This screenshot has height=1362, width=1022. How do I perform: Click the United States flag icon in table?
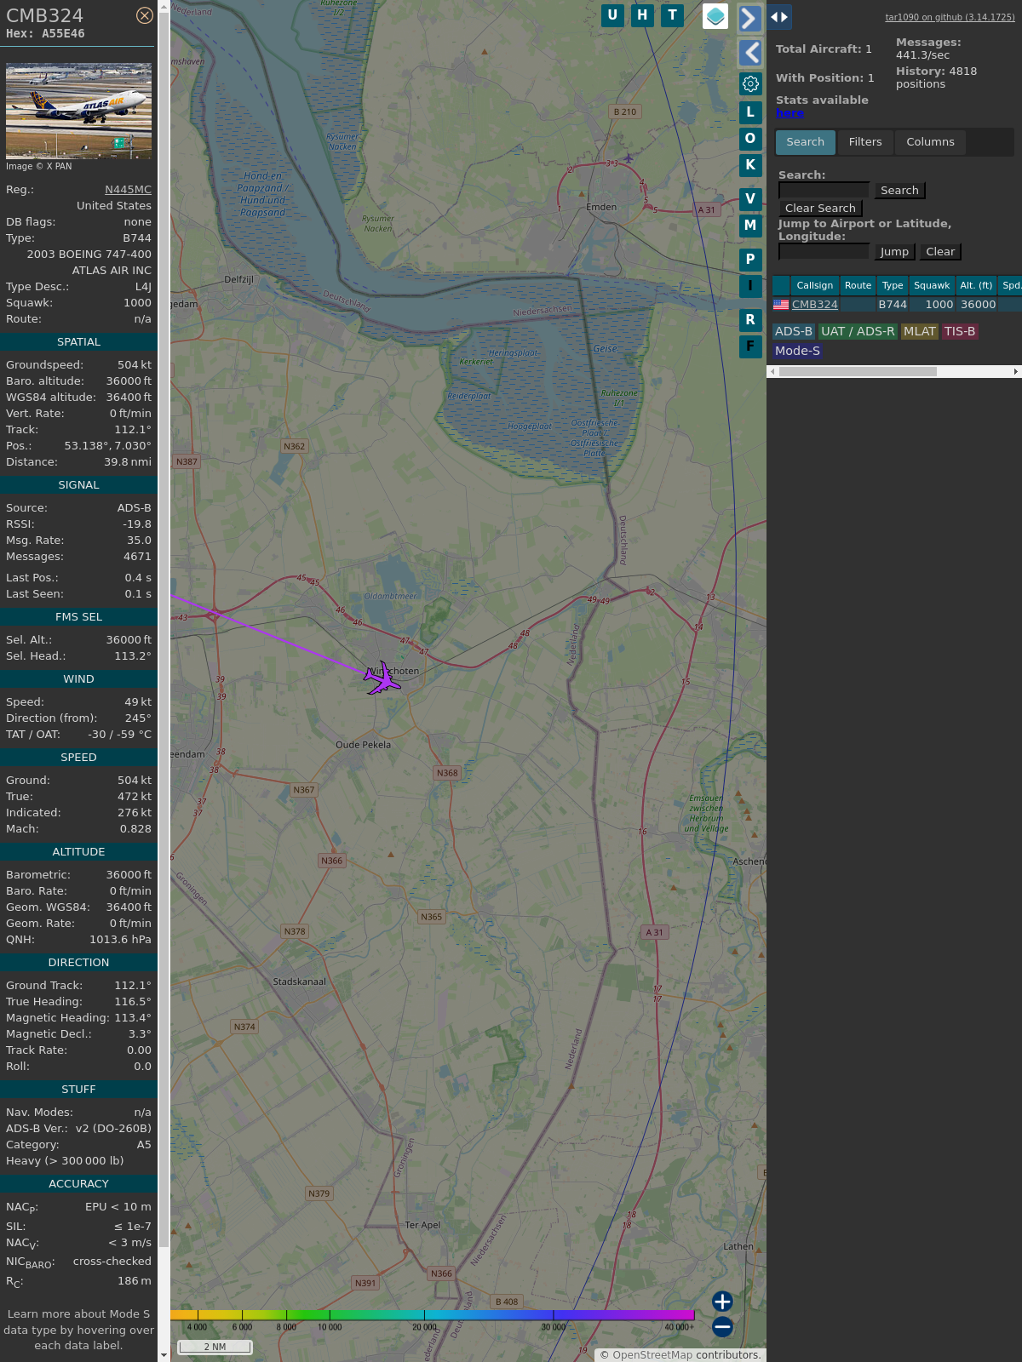(x=781, y=305)
